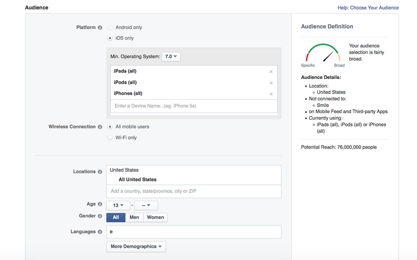Select the Men gender tab
The width and height of the screenshot is (417, 260).
pos(134,217)
